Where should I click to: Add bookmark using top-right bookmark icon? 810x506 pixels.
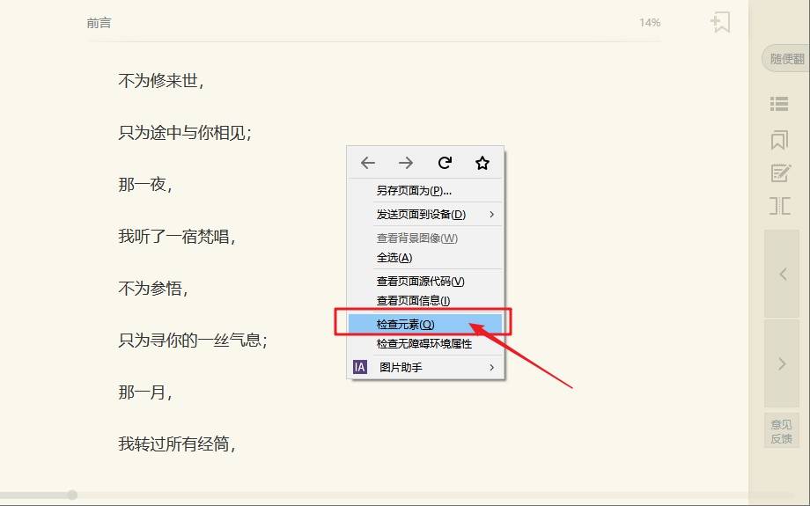[720, 22]
